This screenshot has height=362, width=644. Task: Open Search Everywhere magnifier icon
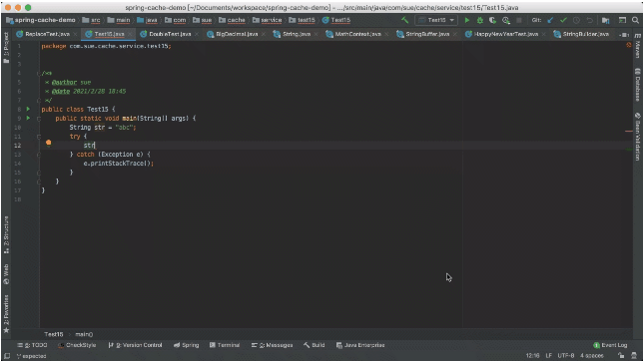point(635,20)
